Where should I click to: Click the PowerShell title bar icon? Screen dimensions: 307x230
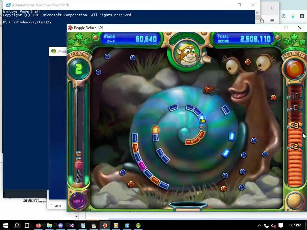[x=8, y=5]
